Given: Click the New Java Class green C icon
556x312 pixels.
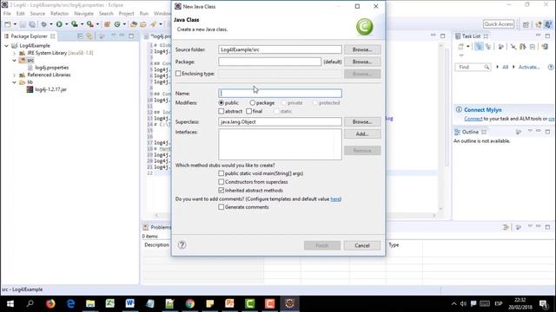Looking at the screenshot, I should click(x=117, y=24).
